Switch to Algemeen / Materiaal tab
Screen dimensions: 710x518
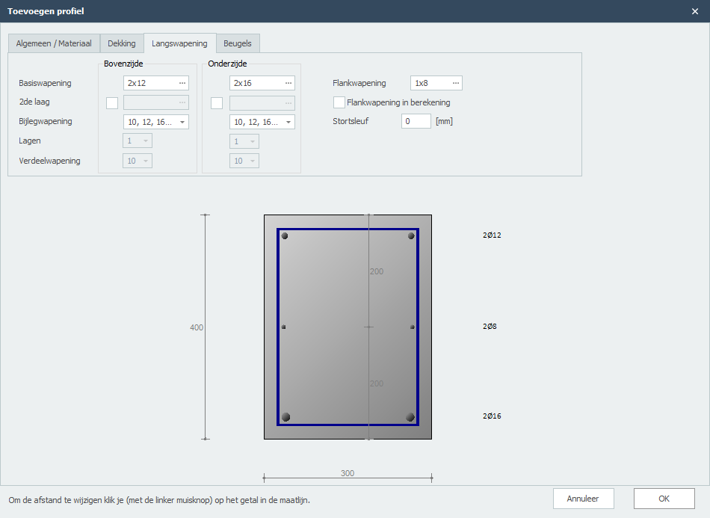54,43
